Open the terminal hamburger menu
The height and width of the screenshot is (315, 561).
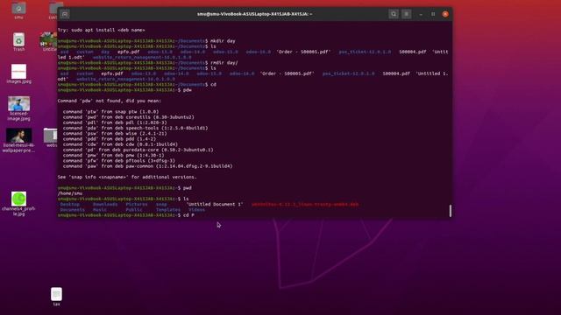point(407,14)
